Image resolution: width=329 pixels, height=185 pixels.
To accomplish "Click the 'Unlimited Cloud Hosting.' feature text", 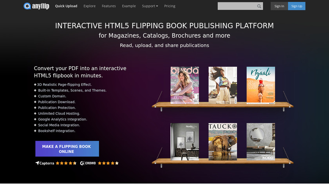I will 59,113.
